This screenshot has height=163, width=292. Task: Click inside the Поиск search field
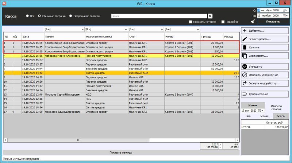point(159,16)
